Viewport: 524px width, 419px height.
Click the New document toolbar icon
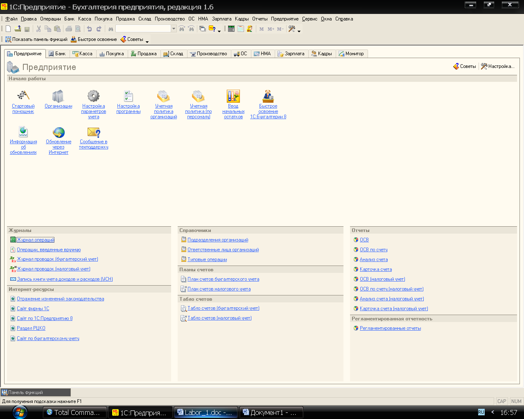tap(8, 29)
